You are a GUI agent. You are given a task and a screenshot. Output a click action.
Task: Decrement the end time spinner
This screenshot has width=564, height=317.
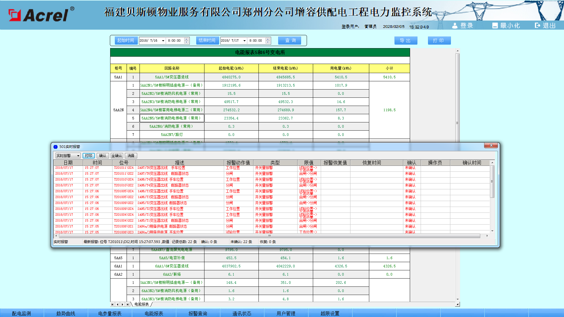(268, 42)
